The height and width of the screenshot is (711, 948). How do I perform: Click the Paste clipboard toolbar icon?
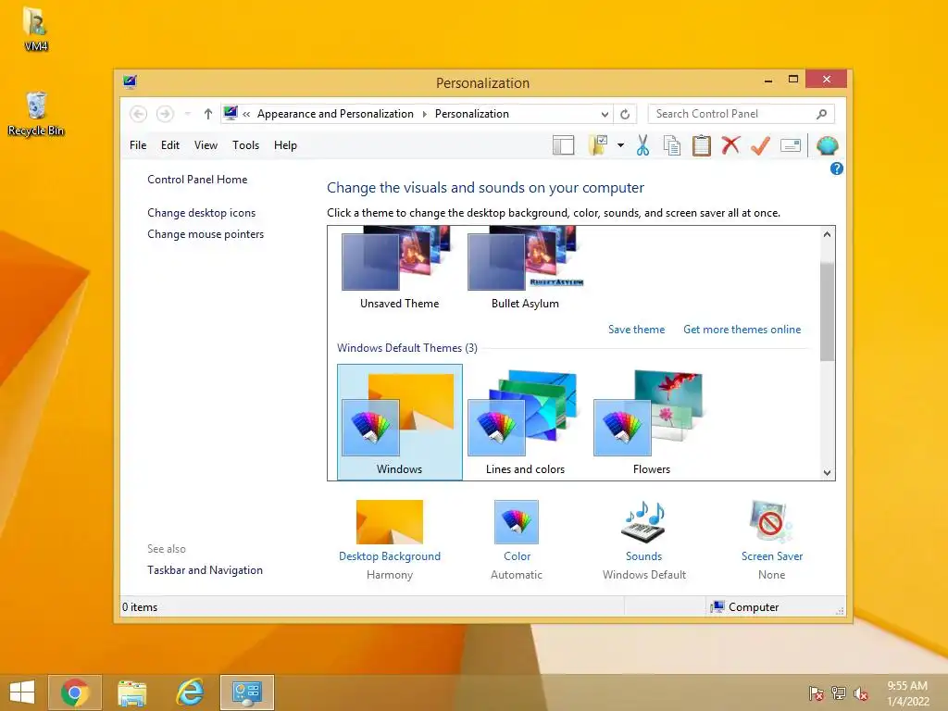pyautogui.click(x=702, y=145)
